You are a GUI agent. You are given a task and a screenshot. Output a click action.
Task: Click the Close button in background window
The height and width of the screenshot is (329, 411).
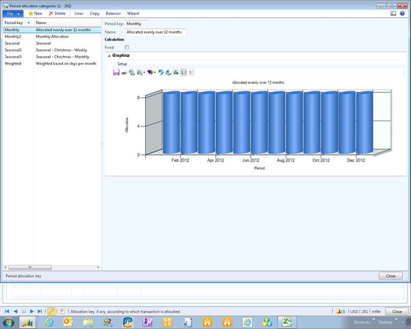397,311
